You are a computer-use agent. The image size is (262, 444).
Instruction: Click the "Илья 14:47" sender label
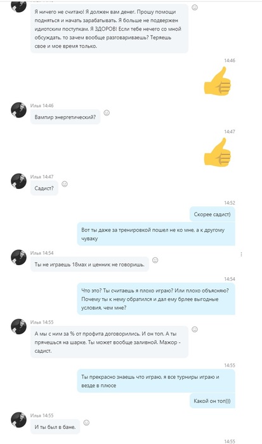coord(42,177)
